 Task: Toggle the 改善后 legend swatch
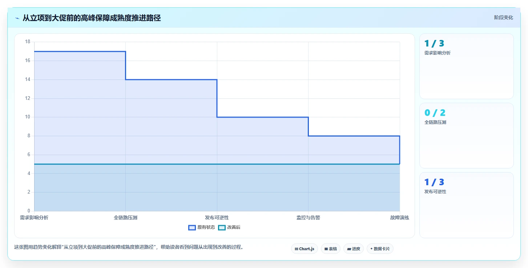(222, 228)
